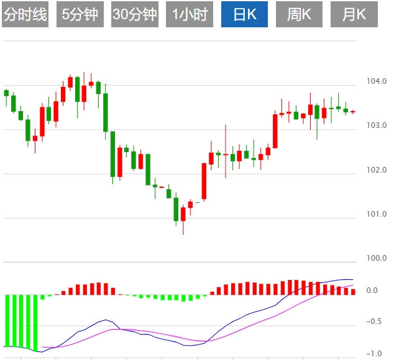Show the 1小时 chart
The width and height of the screenshot is (394, 360).
[x=190, y=14]
